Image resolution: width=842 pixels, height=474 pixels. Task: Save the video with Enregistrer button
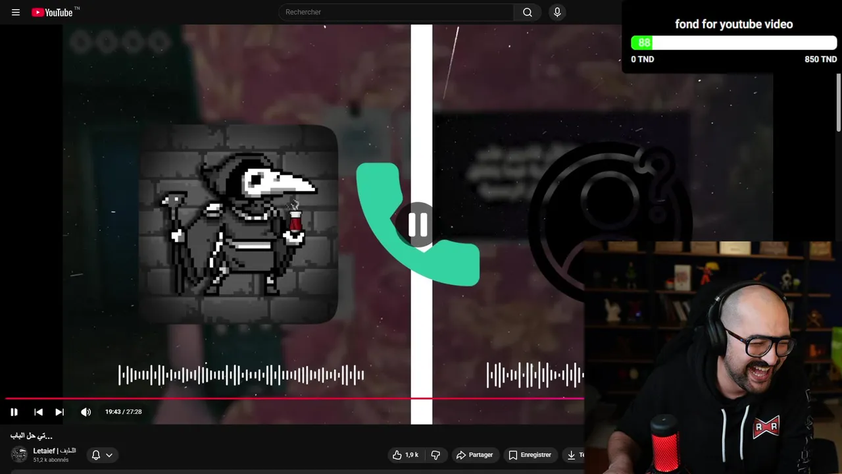pos(530,455)
